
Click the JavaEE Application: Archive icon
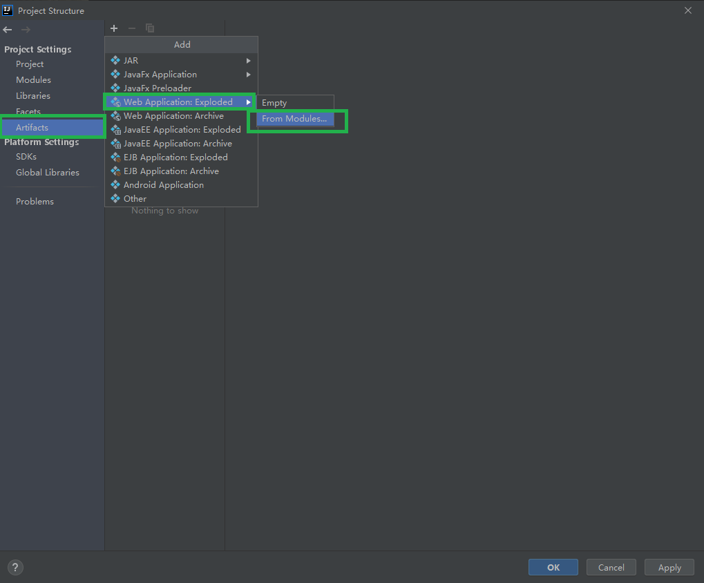(116, 144)
